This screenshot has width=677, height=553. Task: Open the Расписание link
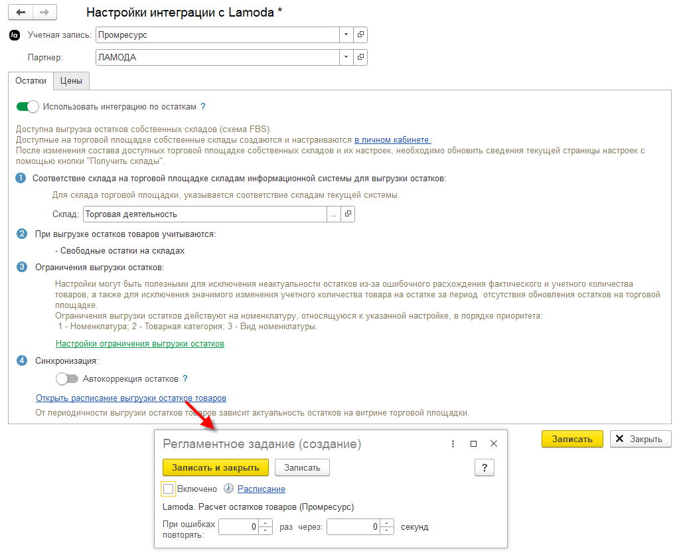point(262,489)
